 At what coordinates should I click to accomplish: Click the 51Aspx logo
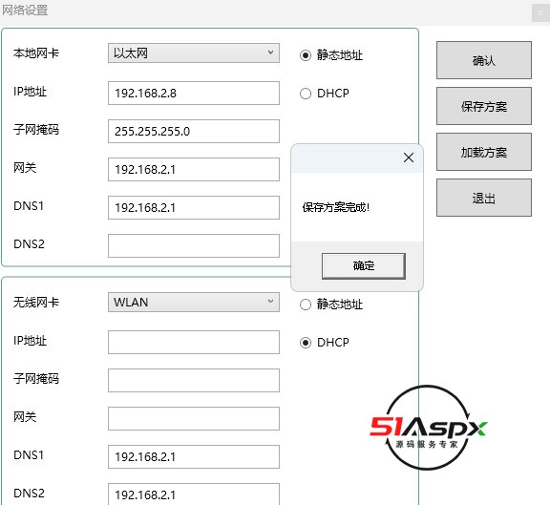click(429, 428)
